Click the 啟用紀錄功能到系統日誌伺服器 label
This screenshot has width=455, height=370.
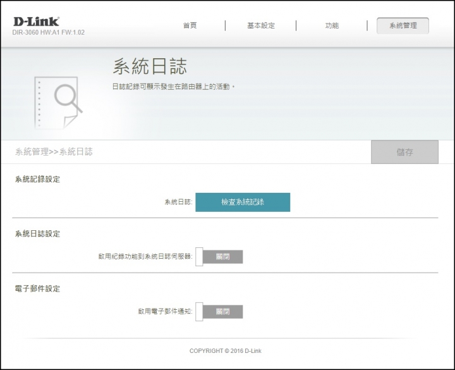(145, 256)
